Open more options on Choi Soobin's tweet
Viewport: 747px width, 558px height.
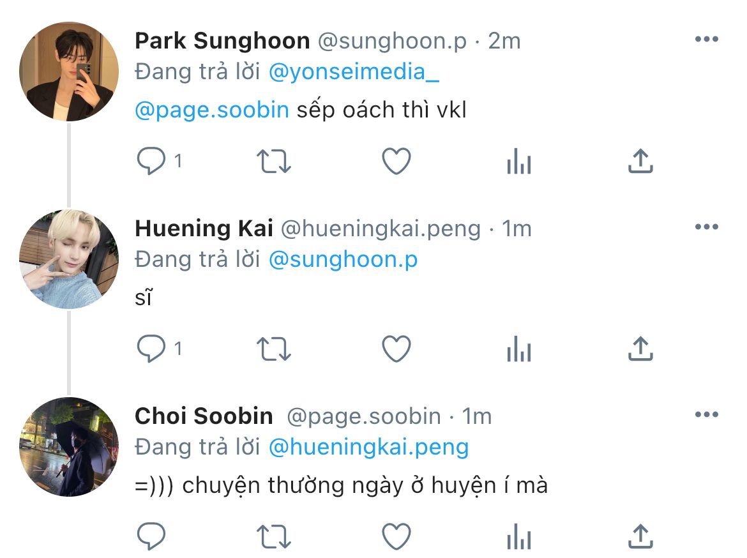[x=706, y=415]
